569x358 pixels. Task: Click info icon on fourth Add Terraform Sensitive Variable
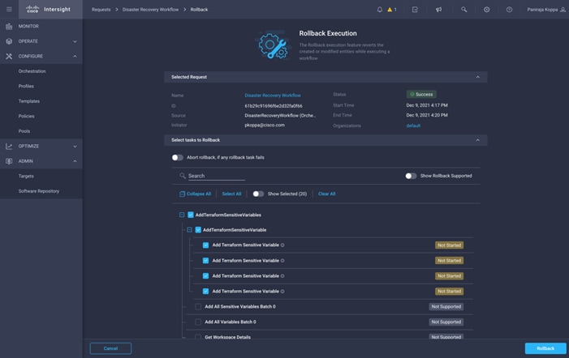[x=282, y=292]
